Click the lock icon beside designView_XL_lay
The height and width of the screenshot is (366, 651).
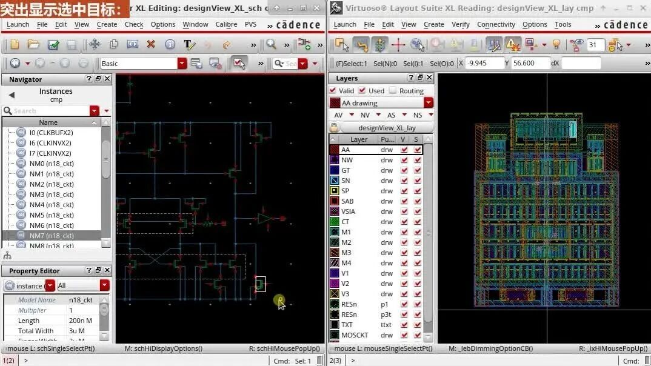click(x=334, y=128)
